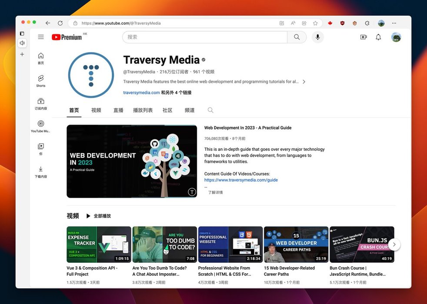Search within the channel using magnifier icon

[x=210, y=110]
